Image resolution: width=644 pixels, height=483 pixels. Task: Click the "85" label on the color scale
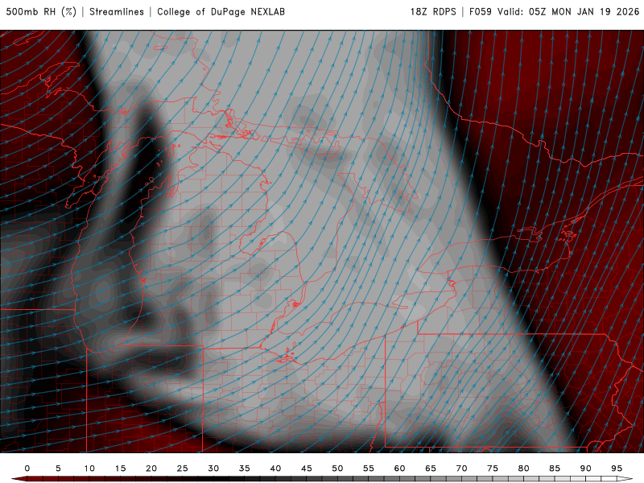(555, 469)
